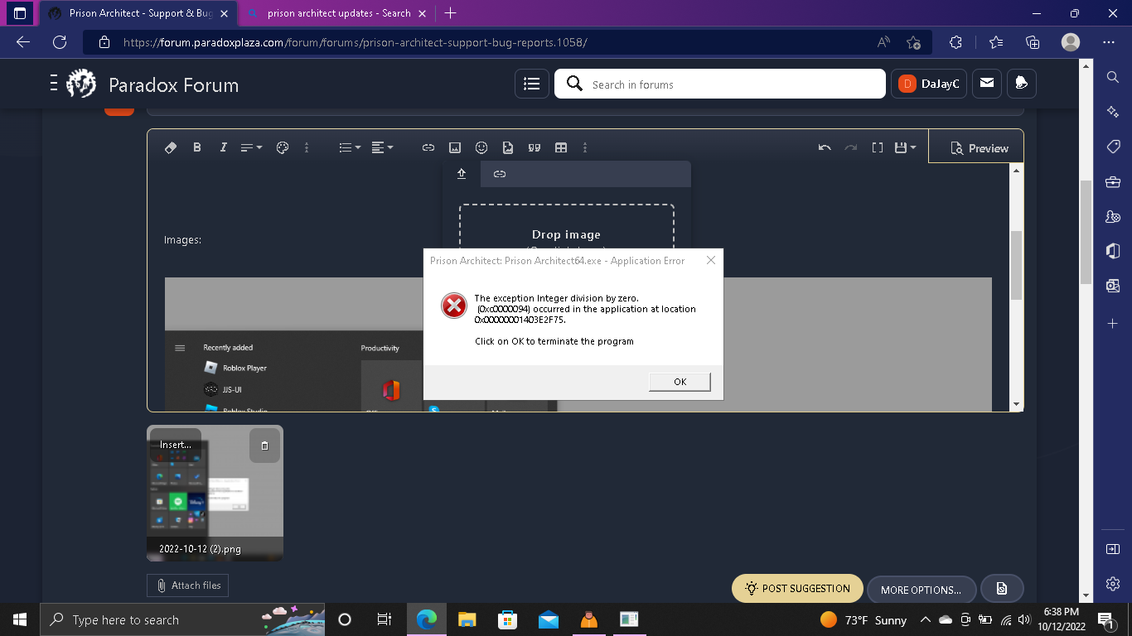Open more insert options beside the table icon
This screenshot has width=1132, height=636.
585,147
